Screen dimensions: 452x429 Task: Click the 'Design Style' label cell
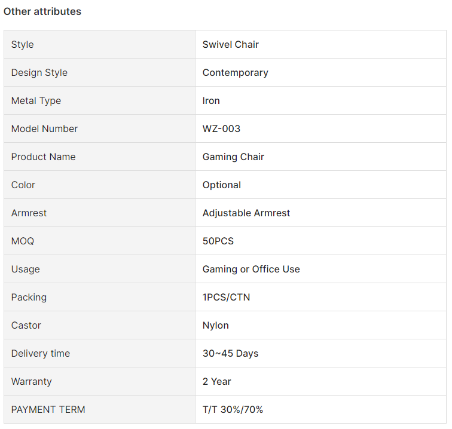99,72
